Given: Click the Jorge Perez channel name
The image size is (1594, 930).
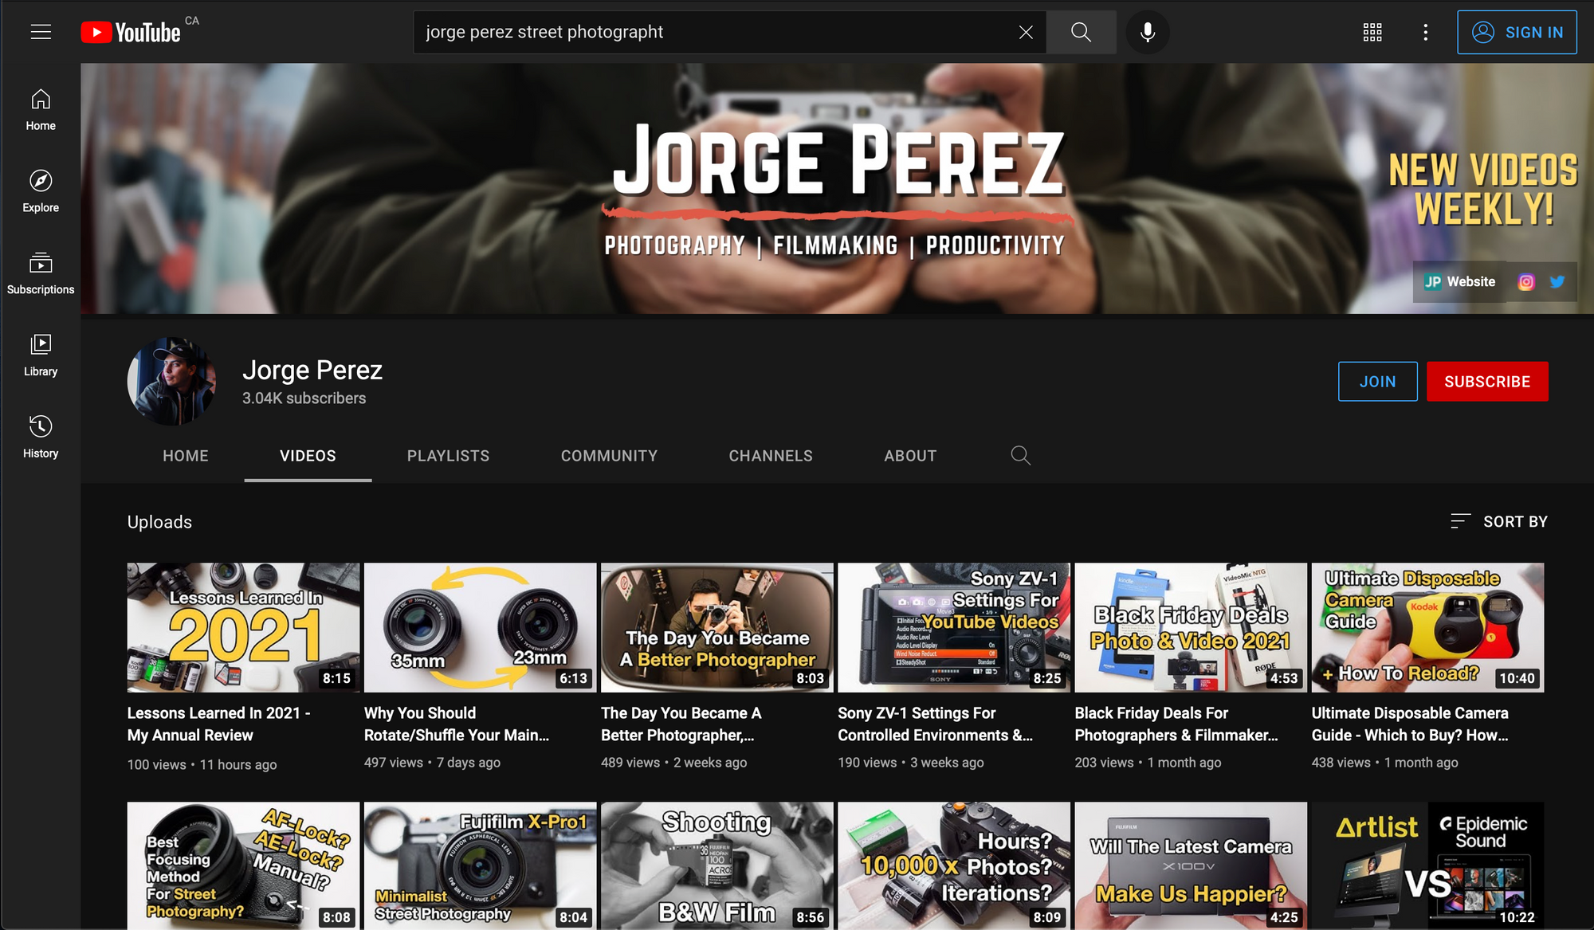Looking at the screenshot, I should 312,370.
